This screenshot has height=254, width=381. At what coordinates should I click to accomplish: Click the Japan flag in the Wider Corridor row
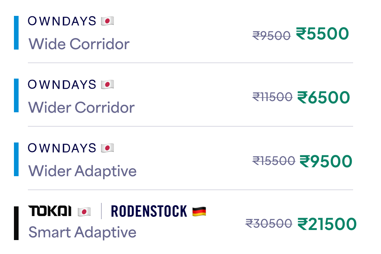(107, 84)
